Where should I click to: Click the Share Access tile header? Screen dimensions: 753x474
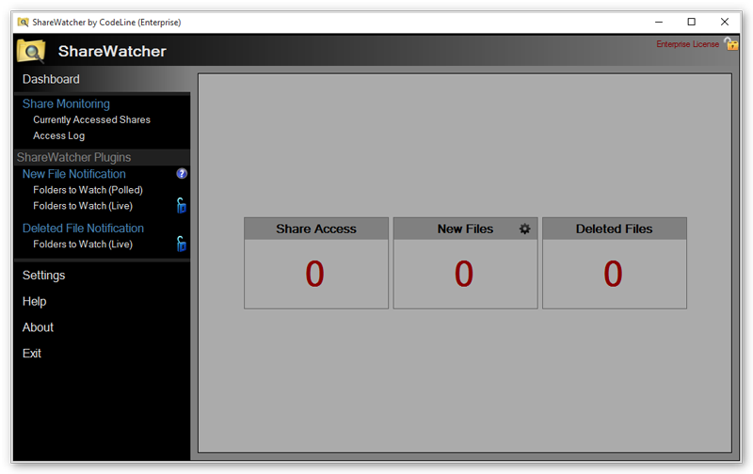(316, 229)
